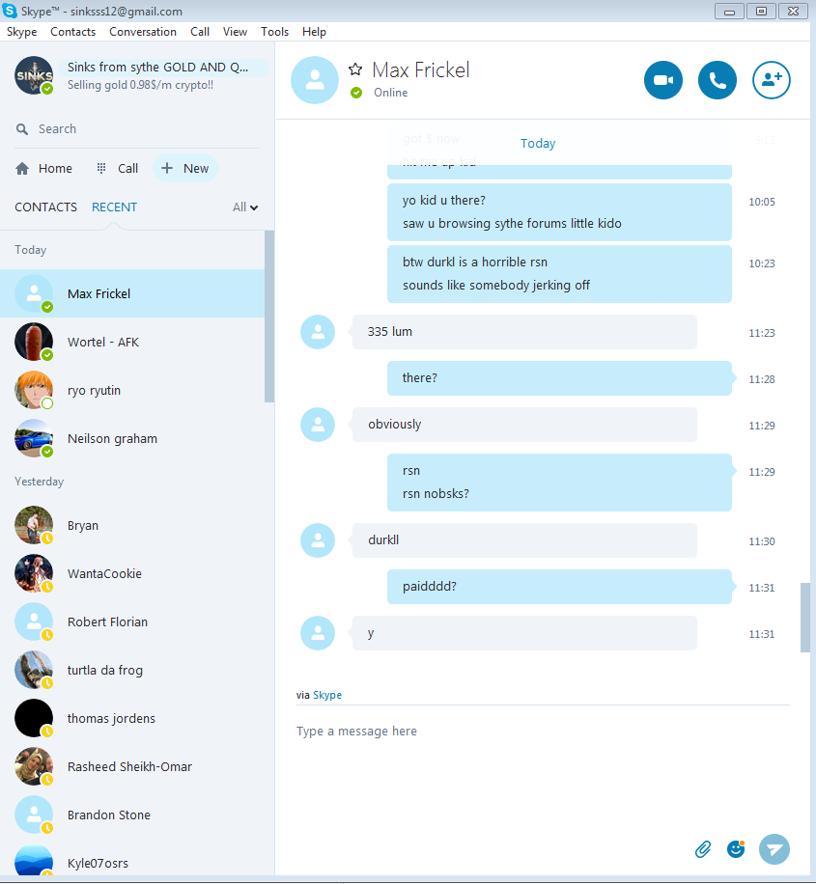Attach a file with the paperclip icon

pos(703,849)
